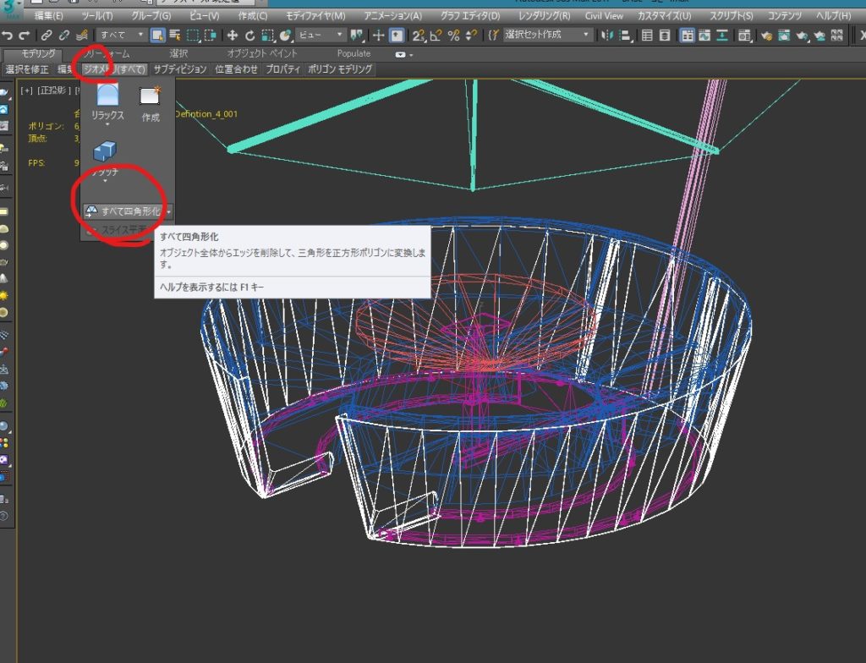The image size is (866, 663).
Task: Open the サブディビジョン panel button
Action: pos(180,69)
